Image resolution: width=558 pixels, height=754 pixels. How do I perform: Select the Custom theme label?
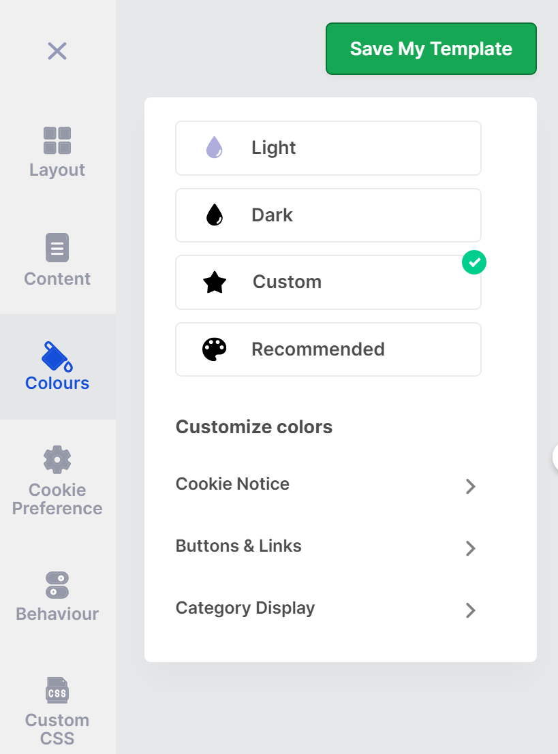[x=287, y=282]
